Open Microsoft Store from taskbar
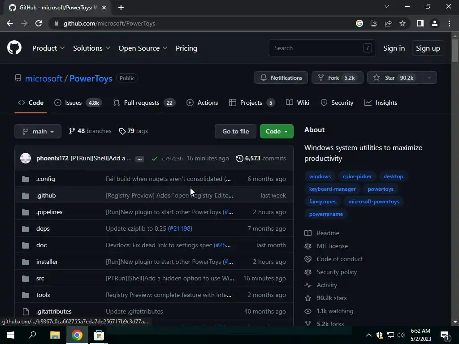This screenshot has height=344, width=459. (99, 335)
